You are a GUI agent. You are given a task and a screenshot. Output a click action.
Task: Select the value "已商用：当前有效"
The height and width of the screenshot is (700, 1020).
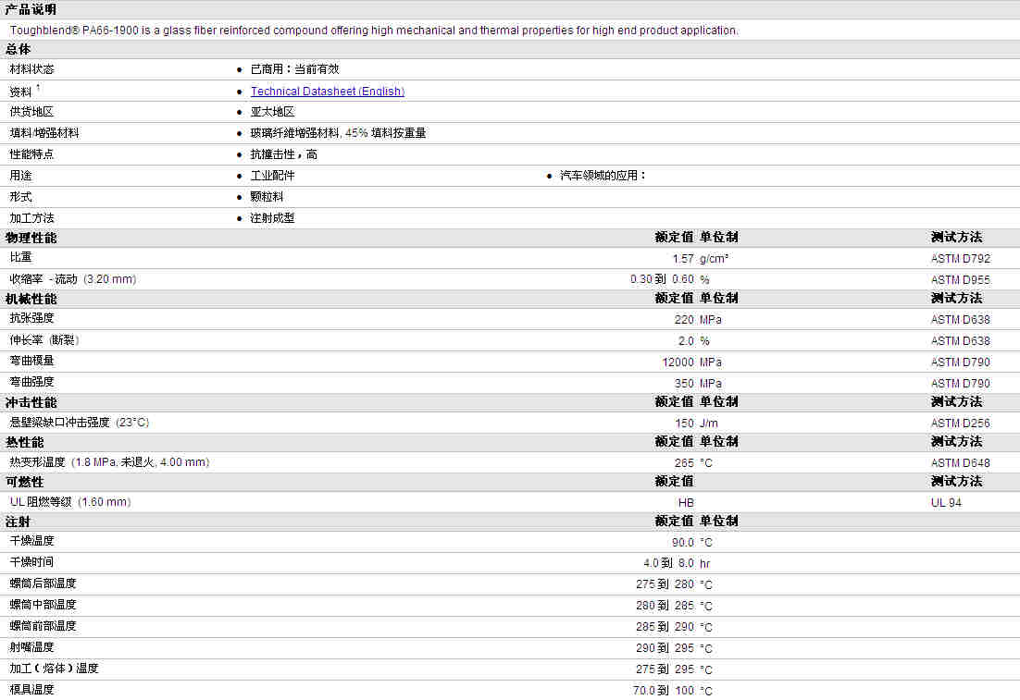pos(294,69)
